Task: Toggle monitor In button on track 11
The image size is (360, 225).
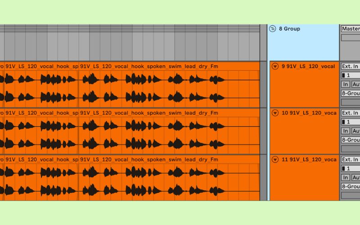Action: tap(346, 177)
